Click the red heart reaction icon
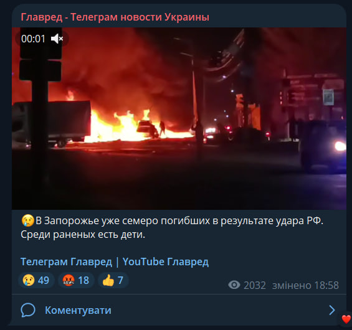Screen dimensions: 352x330 pyautogui.click(x=346, y=319)
